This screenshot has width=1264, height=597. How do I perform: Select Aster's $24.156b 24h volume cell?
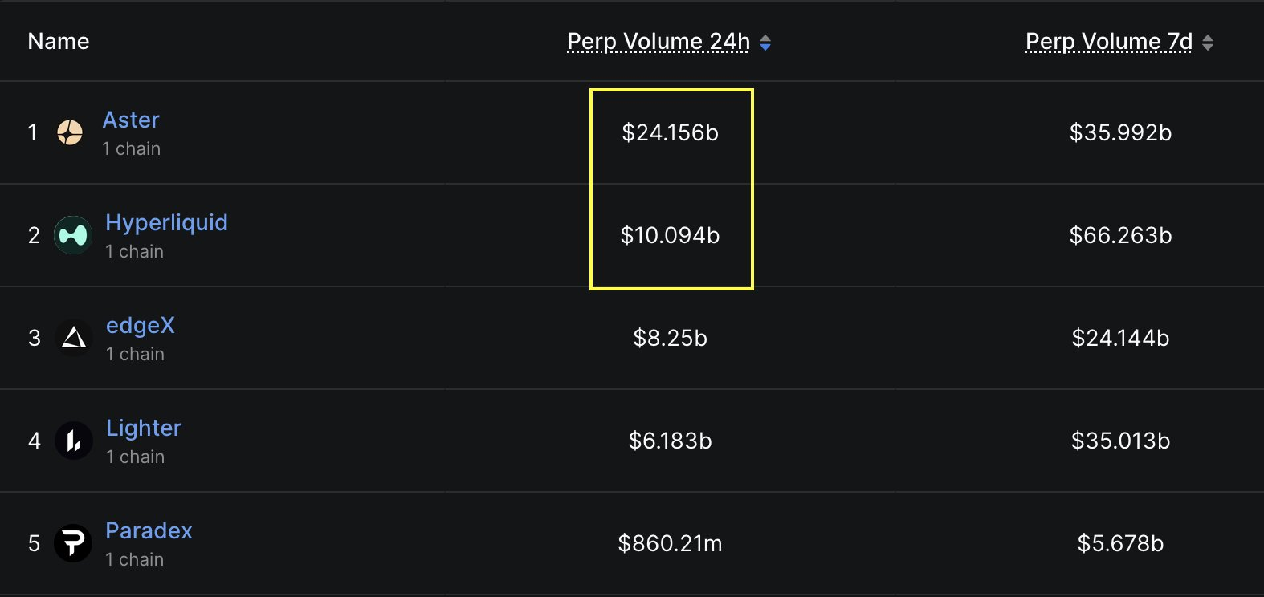click(x=671, y=132)
